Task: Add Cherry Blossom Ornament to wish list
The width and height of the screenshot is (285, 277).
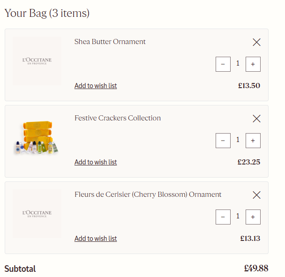Action: coord(96,239)
